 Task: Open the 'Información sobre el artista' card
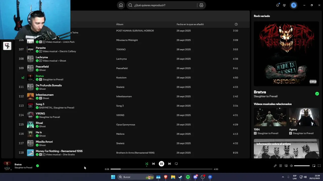[x=286, y=149]
